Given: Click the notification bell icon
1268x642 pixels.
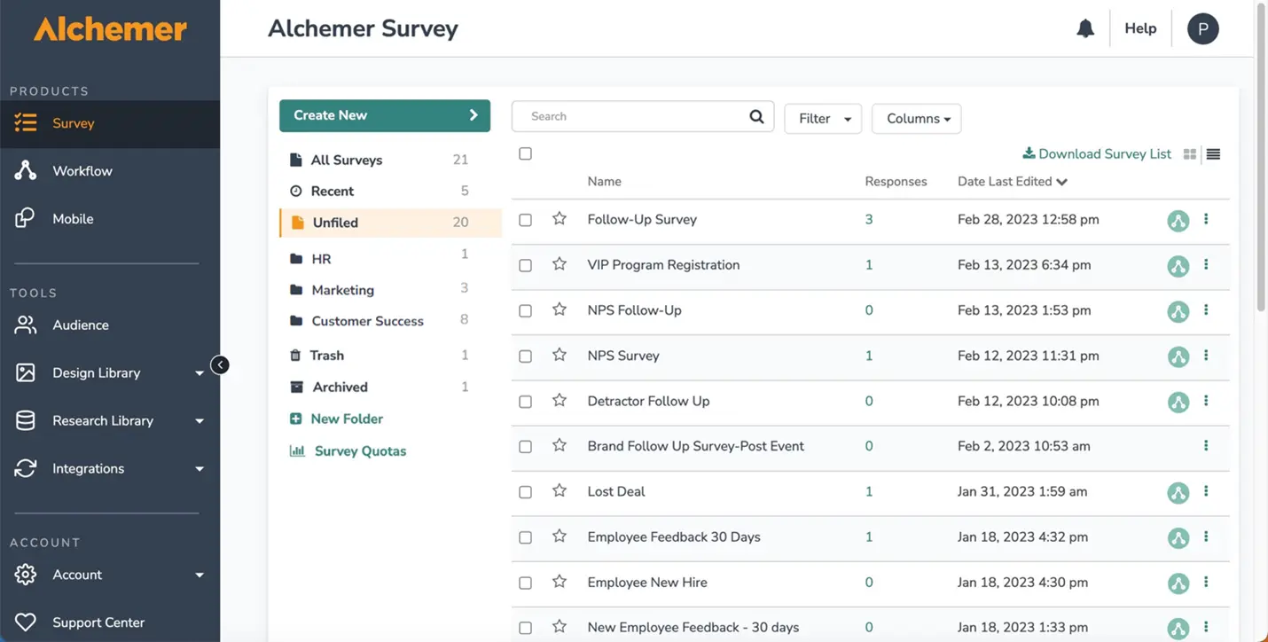Looking at the screenshot, I should point(1084,27).
